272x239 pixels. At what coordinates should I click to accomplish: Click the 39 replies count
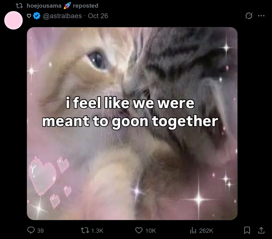click(40, 231)
